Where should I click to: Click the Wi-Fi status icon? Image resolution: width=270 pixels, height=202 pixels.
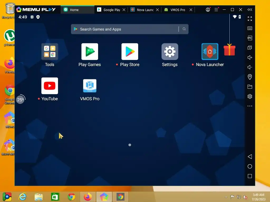234,17
